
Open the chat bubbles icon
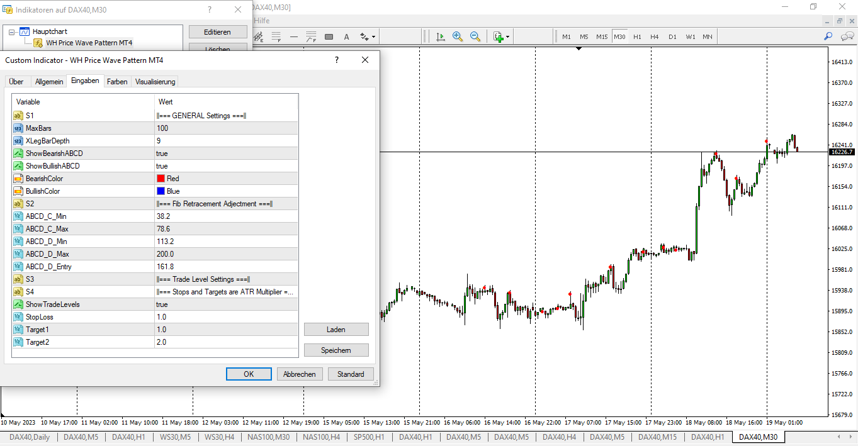(x=846, y=36)
